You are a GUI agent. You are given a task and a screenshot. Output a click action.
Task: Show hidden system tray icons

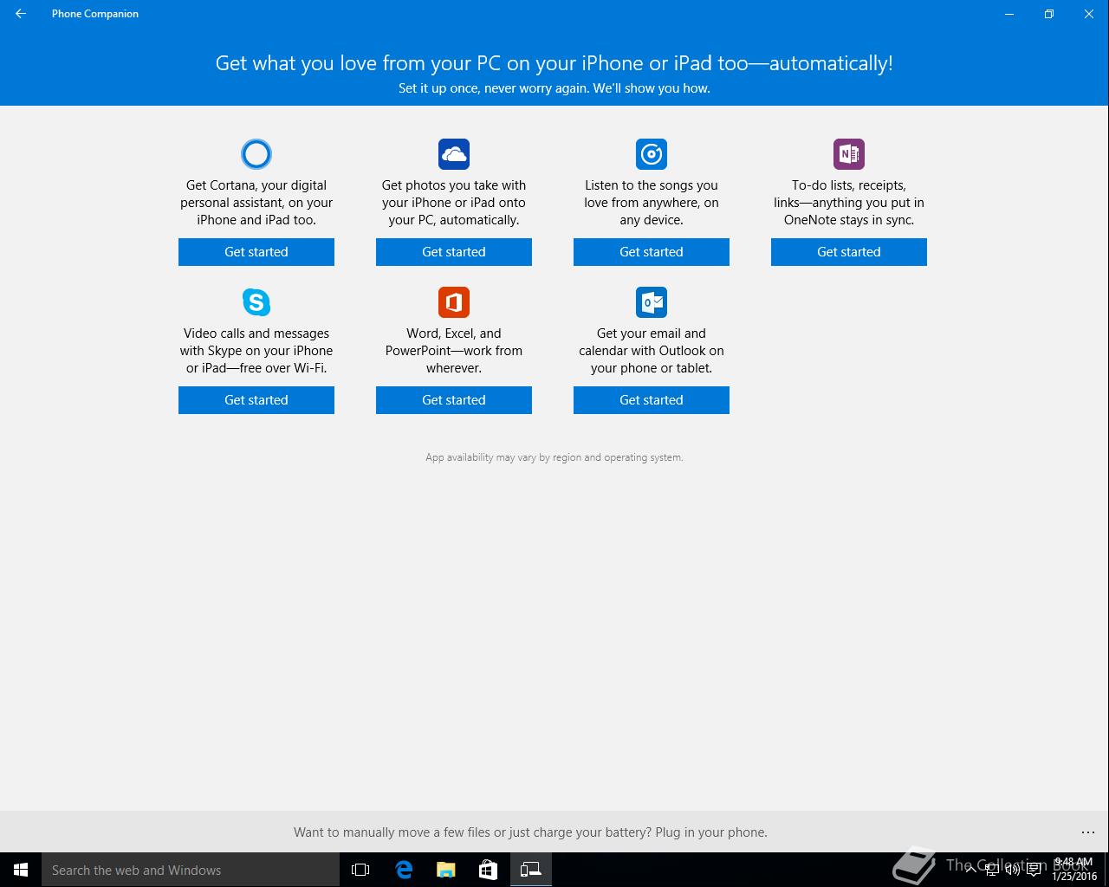pyautogui.click(x=970, y=870)
